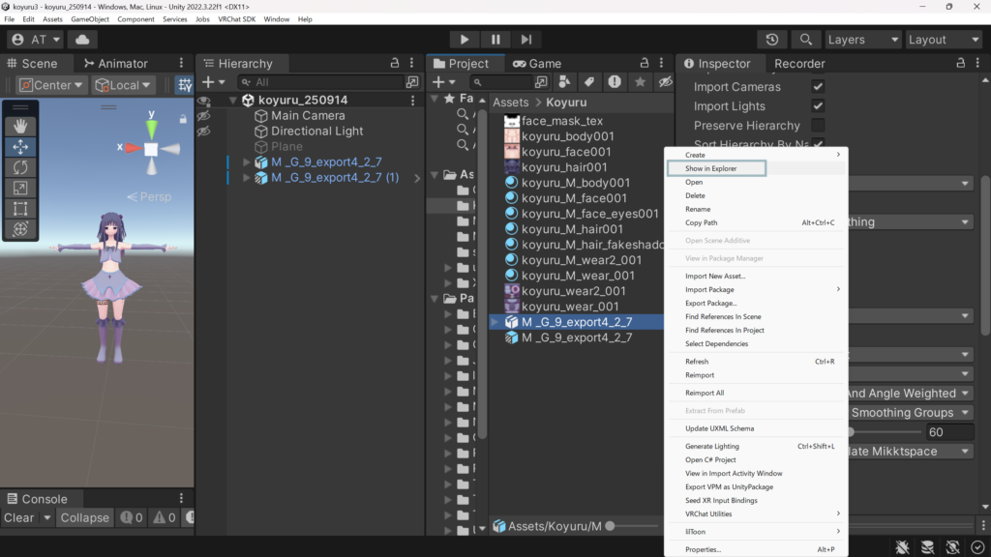The image size is (991, 557).
Task: Open the Unity Cloud services icon
Action: tap(82, 39)
